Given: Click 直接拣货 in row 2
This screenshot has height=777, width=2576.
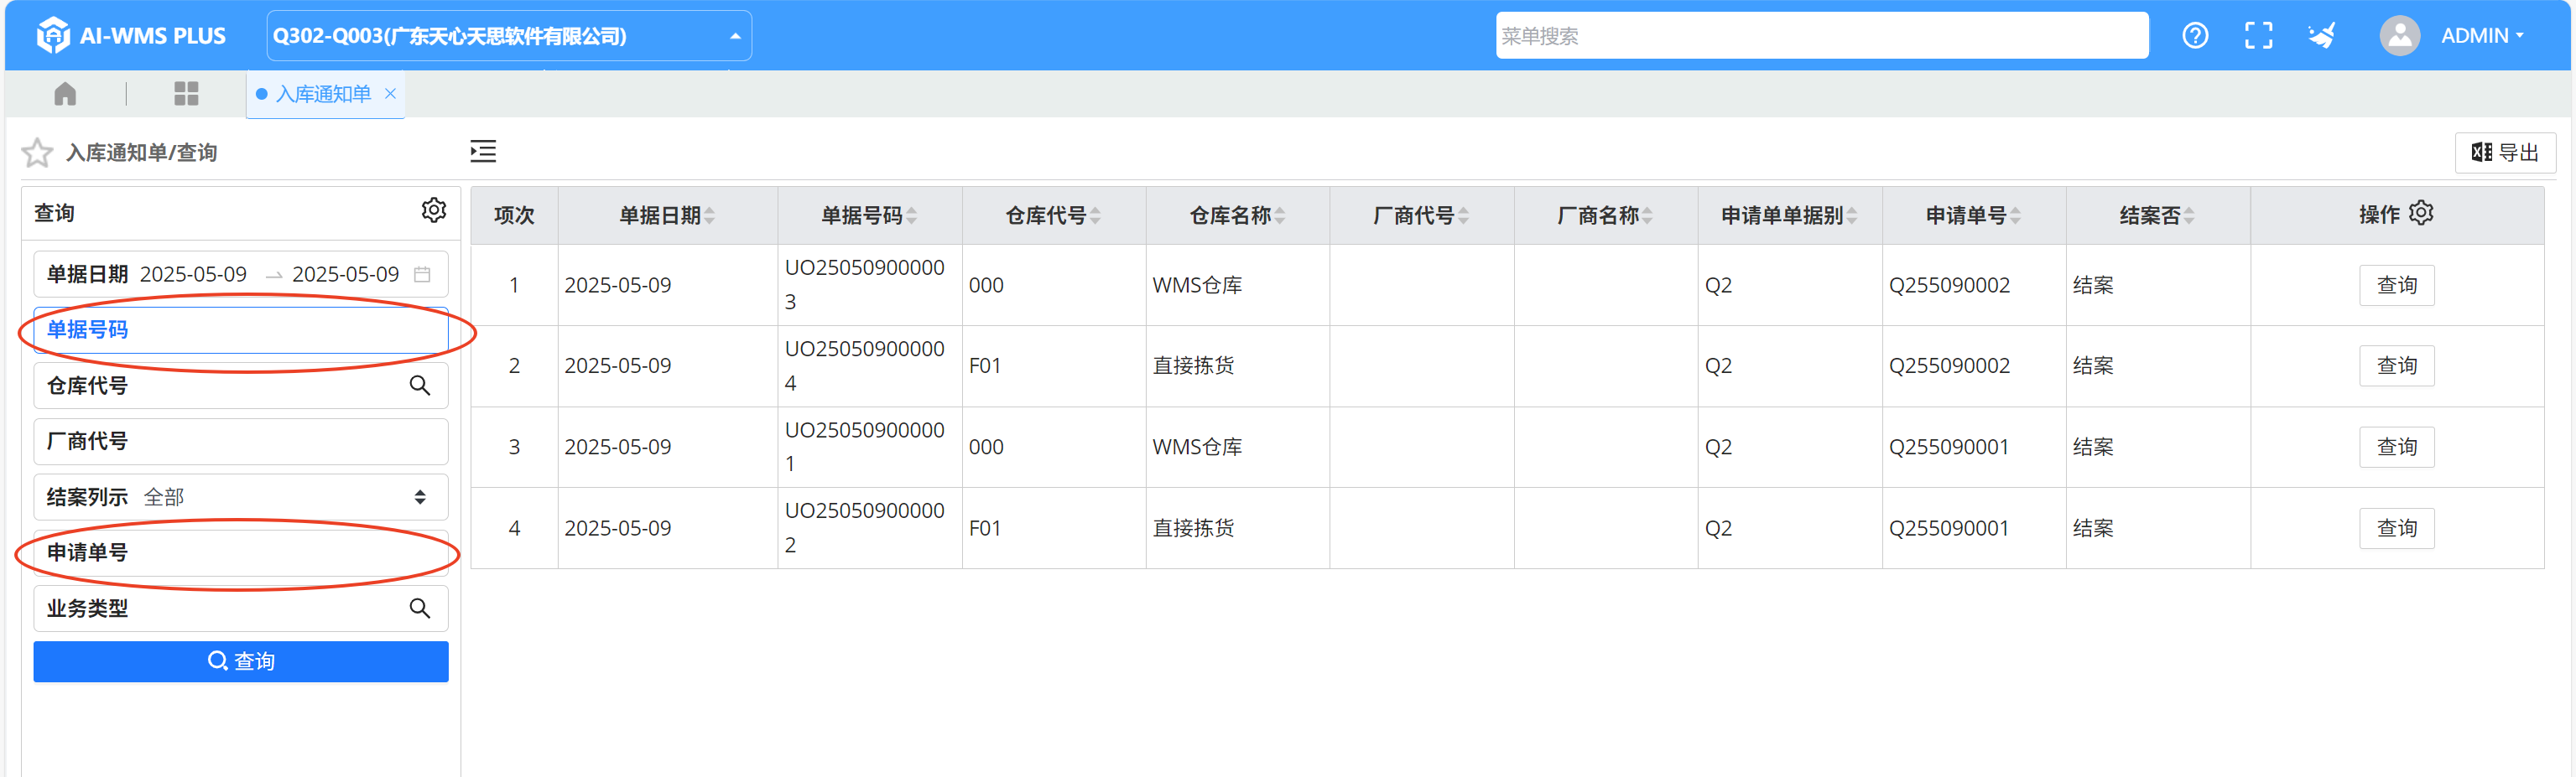Looking at the screenshot, I should coord(1193,366).
